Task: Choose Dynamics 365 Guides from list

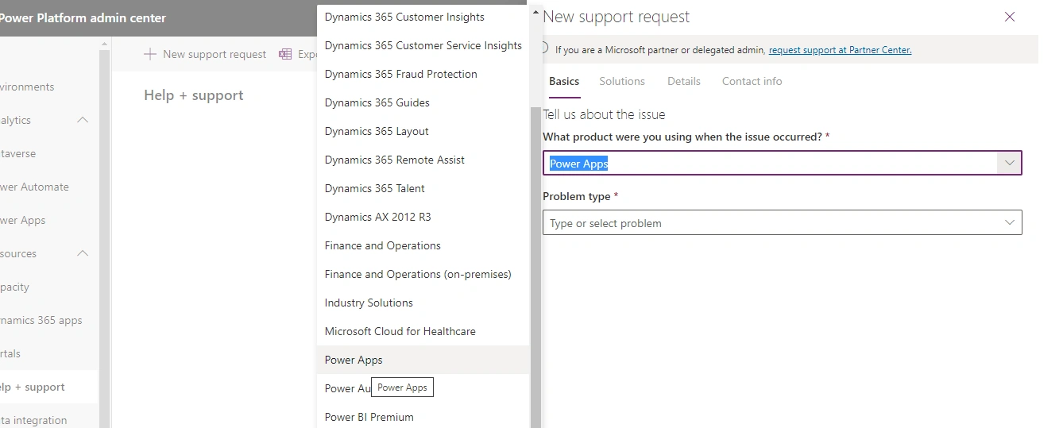Action: pos(423,102)
